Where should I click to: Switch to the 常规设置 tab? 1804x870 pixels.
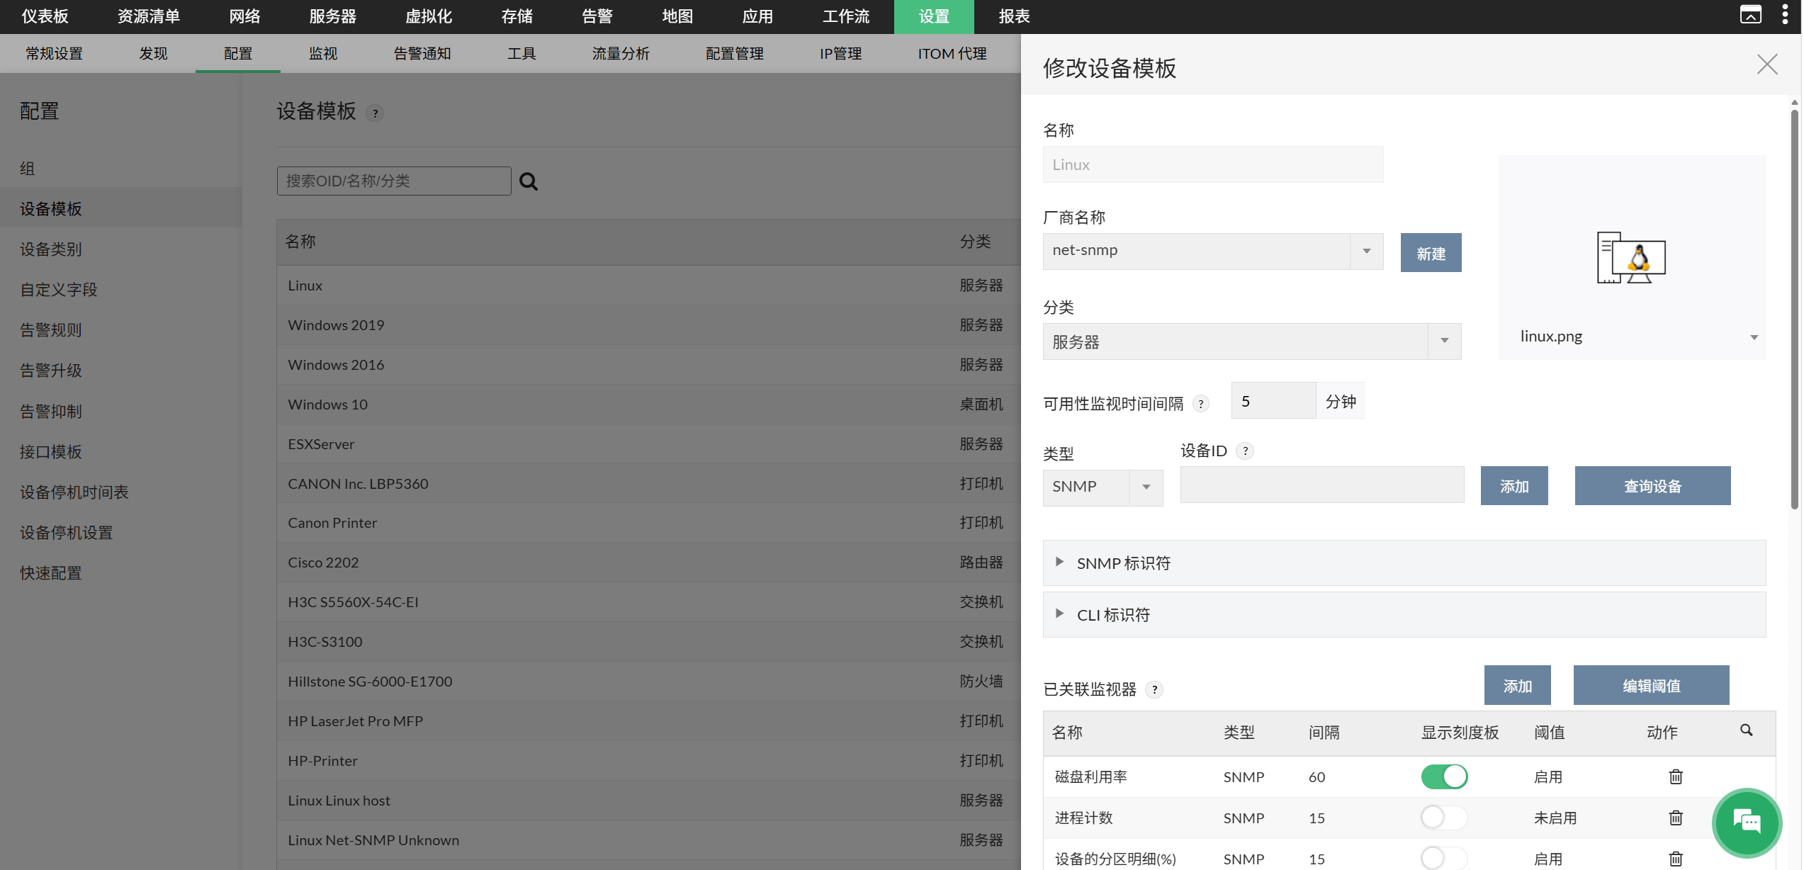pos(54,53)
